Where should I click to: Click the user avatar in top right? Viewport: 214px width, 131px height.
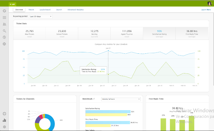pyautogui.click(x=209, y=4)
